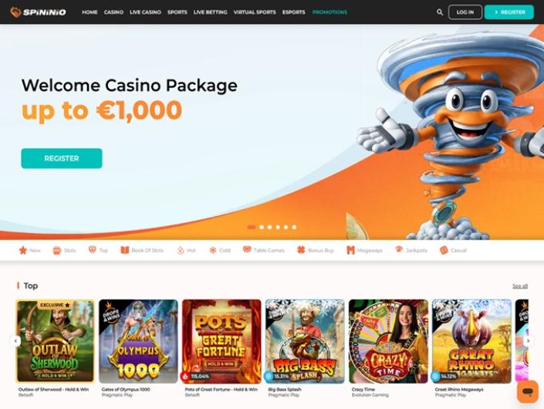The height and width of the screenshot is (409, 544).
Task: Show previous games with left carousel arrow
Action: (15, 341)
